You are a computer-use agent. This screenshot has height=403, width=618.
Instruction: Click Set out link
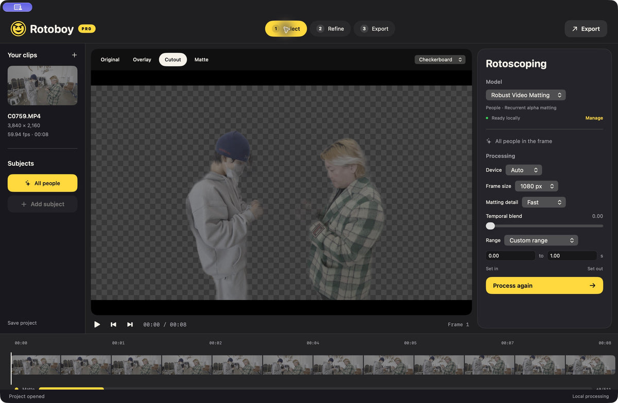point(595,269)
